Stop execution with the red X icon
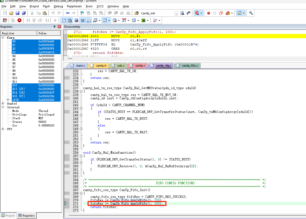 [x=20, y=20]
